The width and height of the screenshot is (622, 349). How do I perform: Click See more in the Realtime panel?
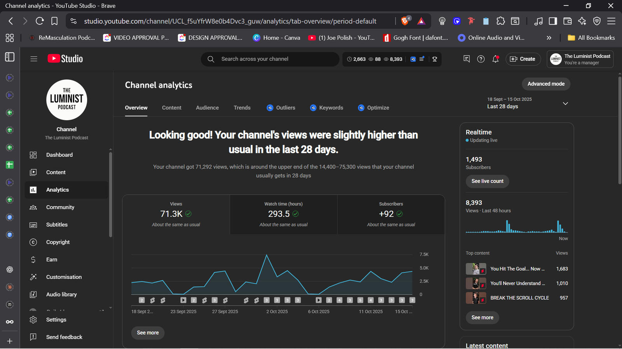pos(482,318)
